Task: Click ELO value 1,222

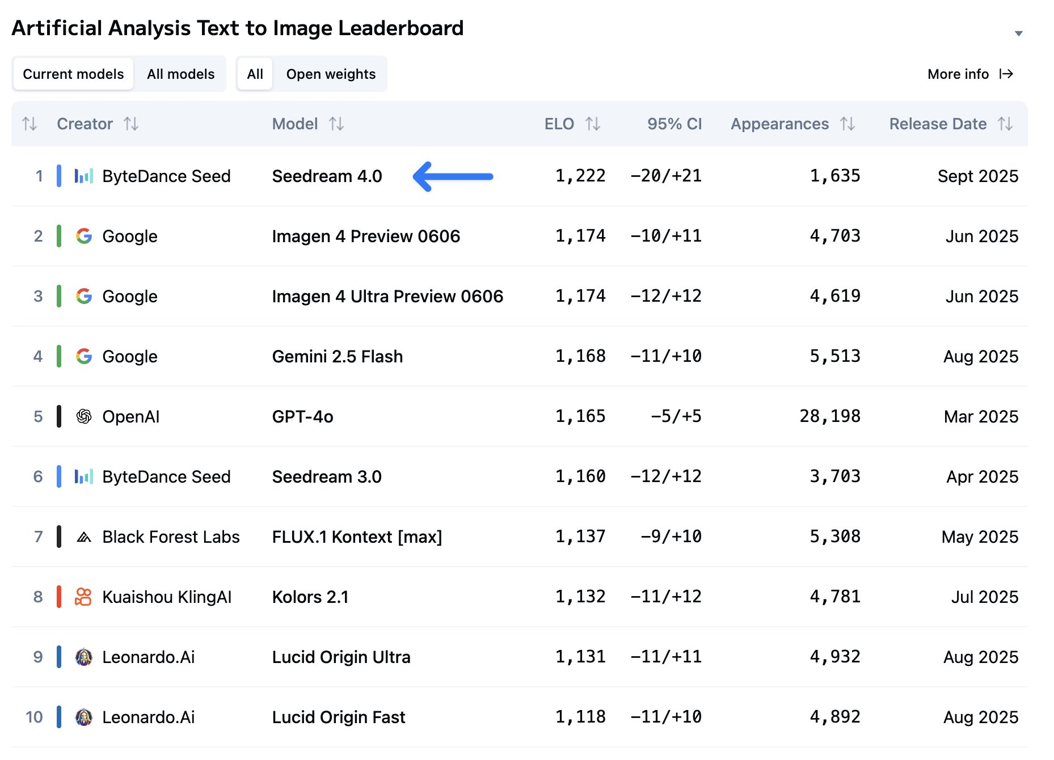Action: tap(580, 176)
